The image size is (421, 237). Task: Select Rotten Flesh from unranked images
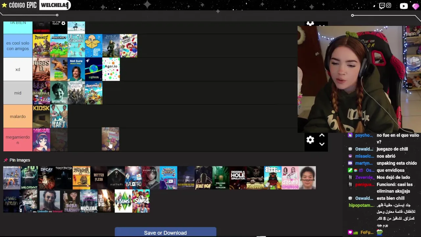click(99, 178)
